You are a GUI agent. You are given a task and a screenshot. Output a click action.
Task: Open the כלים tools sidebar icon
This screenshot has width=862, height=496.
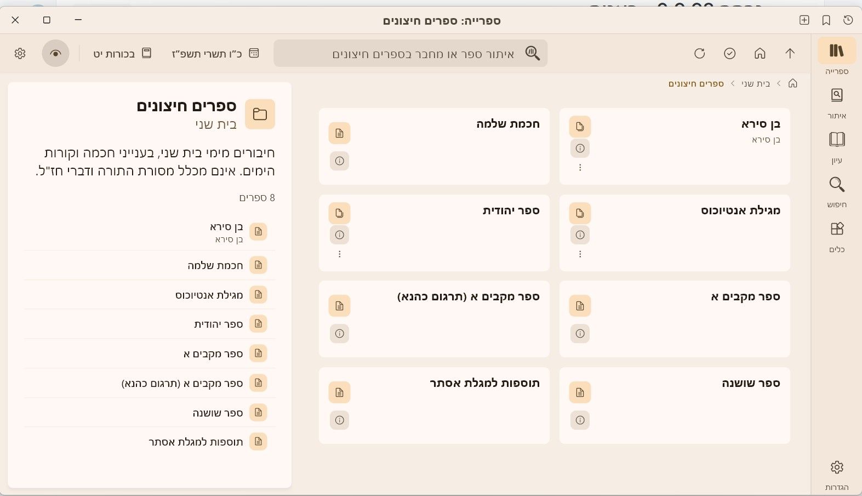[x=836, y=236]
